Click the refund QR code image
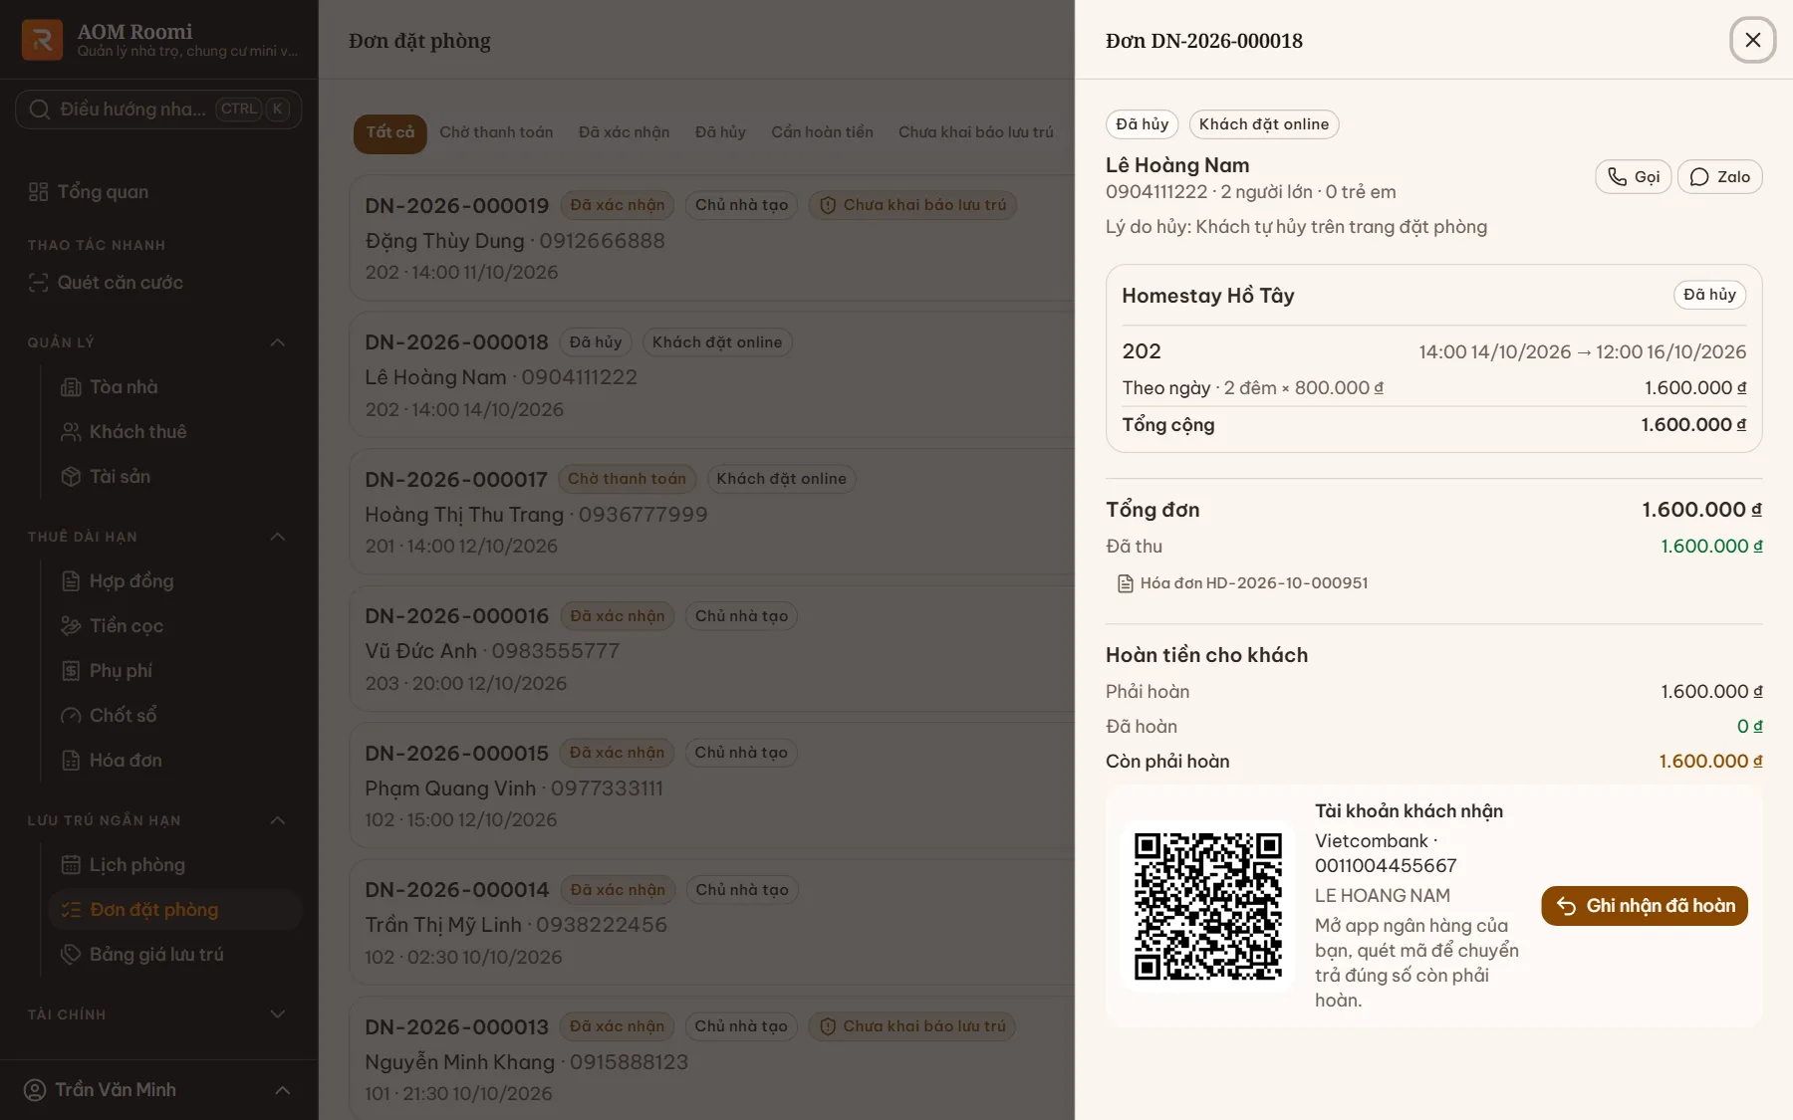Screen dimensions: 1793x1120 [1207, 906]
